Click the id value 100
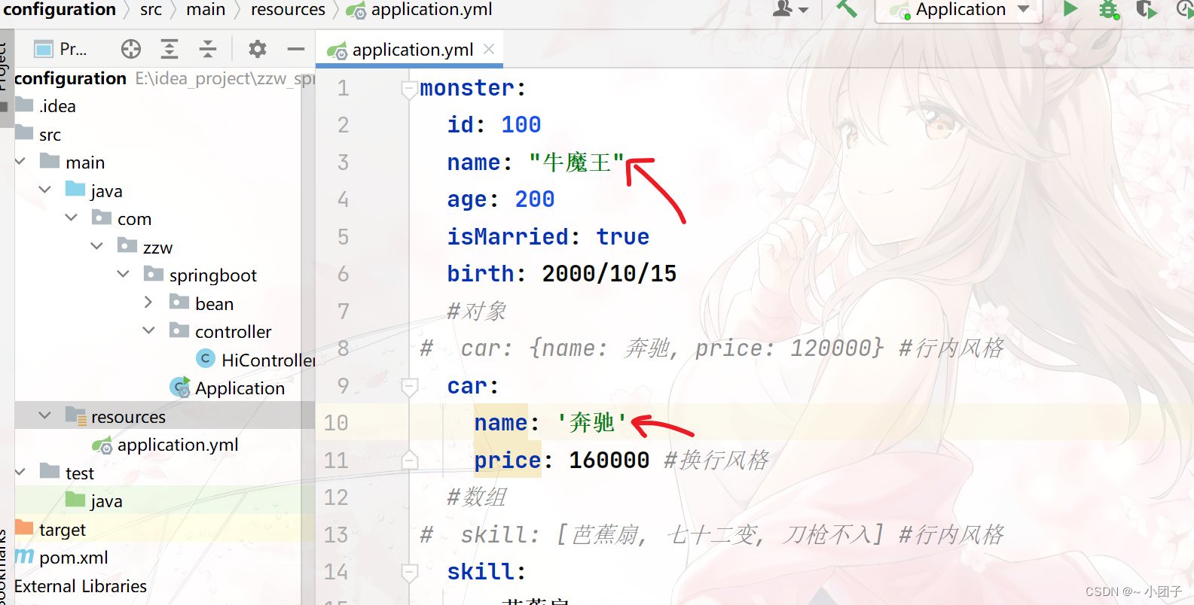Viewport: 1194px width, 605px height. (521, 124)
